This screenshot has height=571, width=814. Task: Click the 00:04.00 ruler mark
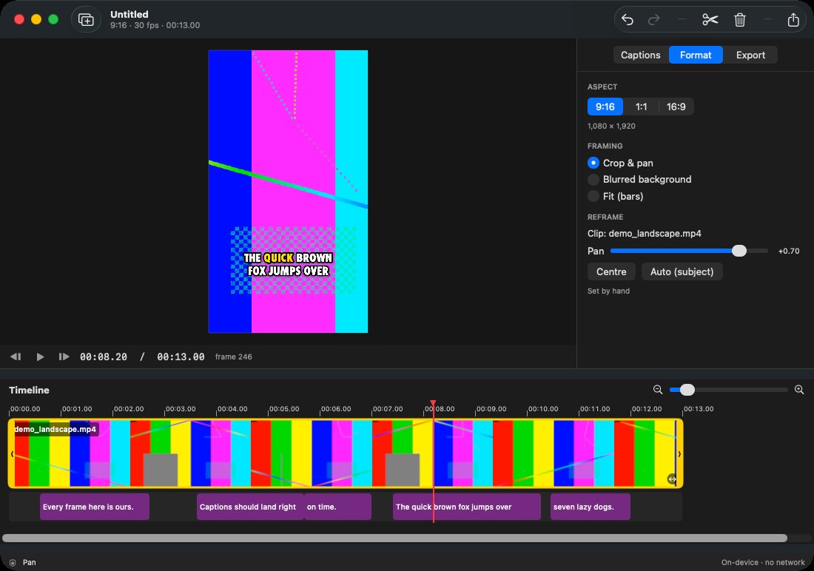[x=232, y=409]
